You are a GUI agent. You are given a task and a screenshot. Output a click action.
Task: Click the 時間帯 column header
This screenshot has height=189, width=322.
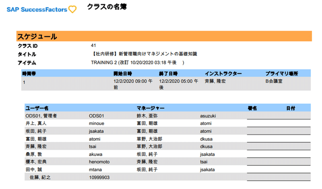click(29, 74)
